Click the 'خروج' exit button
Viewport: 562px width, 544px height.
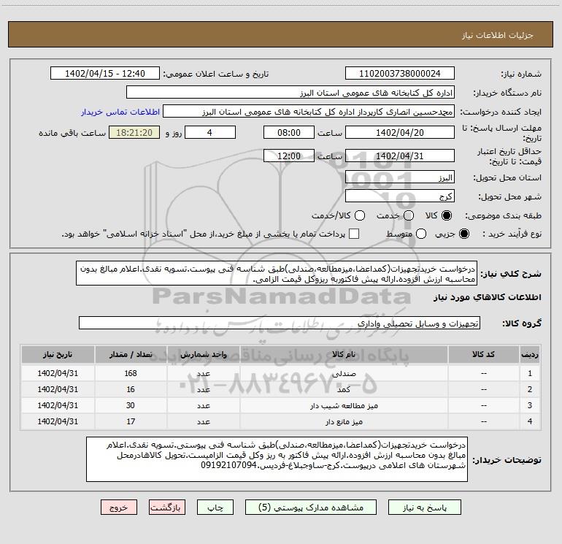tap(119, 507)
